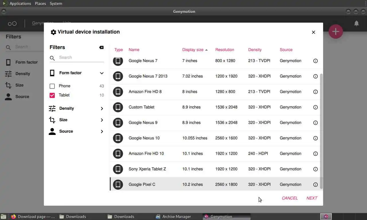Switch to Download page taskbar item
The height and width of the screenshot is (220, 367).
coord(33,217)
